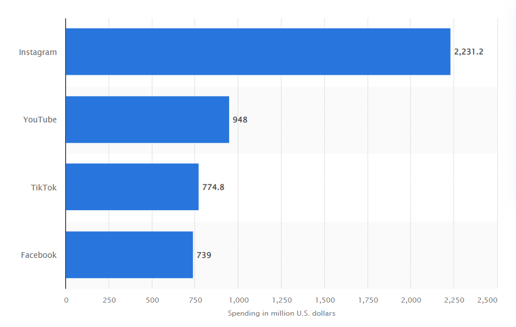516x327 pixels.
Task: Click the 2,250 tick on the x-axis
Action: click(x=454, y=300)
